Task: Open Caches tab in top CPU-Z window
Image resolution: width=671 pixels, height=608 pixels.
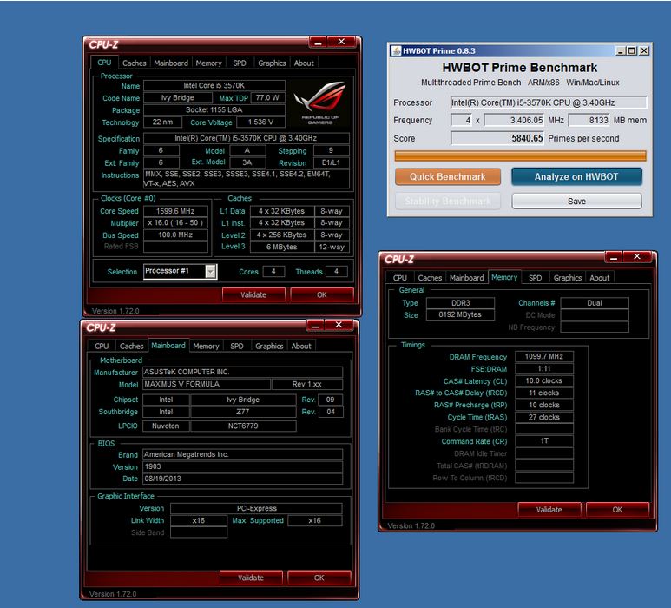Action: click(135, 63)
